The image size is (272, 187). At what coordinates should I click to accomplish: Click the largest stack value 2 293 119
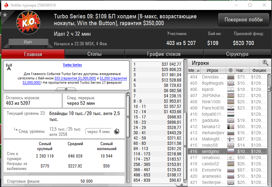45,156
